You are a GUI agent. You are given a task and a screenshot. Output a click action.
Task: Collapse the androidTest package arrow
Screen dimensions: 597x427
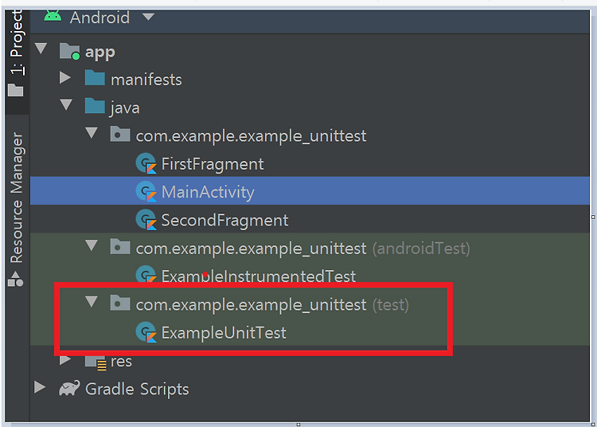92,245
